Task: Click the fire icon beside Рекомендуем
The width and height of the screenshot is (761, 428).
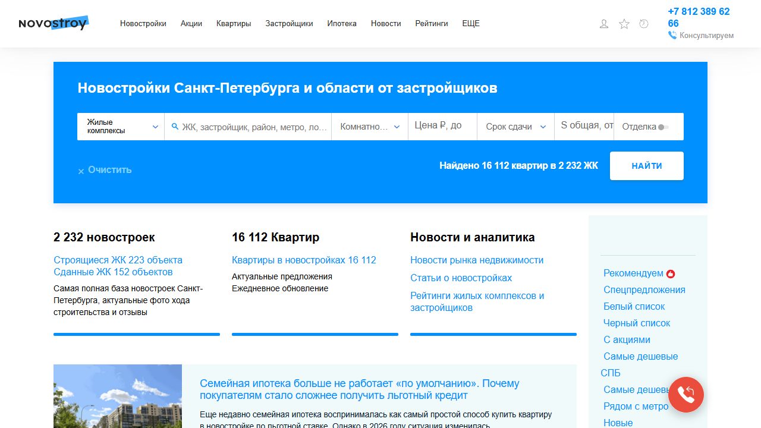Action: 671,273
